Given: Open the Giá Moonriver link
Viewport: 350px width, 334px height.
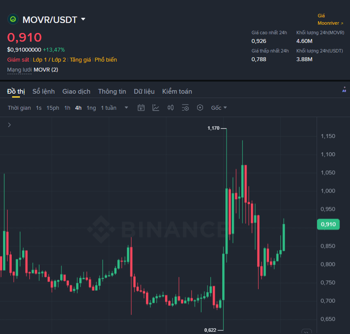Looking at the screenshot, I should (330, 20).
